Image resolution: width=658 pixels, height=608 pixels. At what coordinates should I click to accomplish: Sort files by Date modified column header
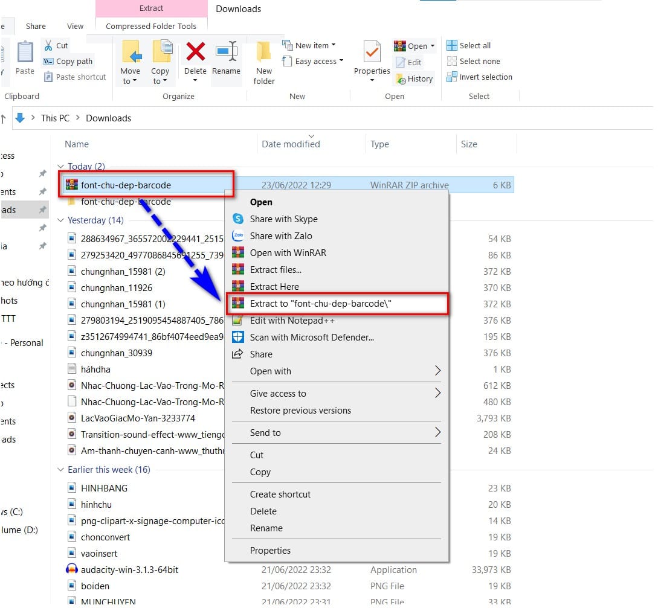pyautogui.click(x=291, y=144)
